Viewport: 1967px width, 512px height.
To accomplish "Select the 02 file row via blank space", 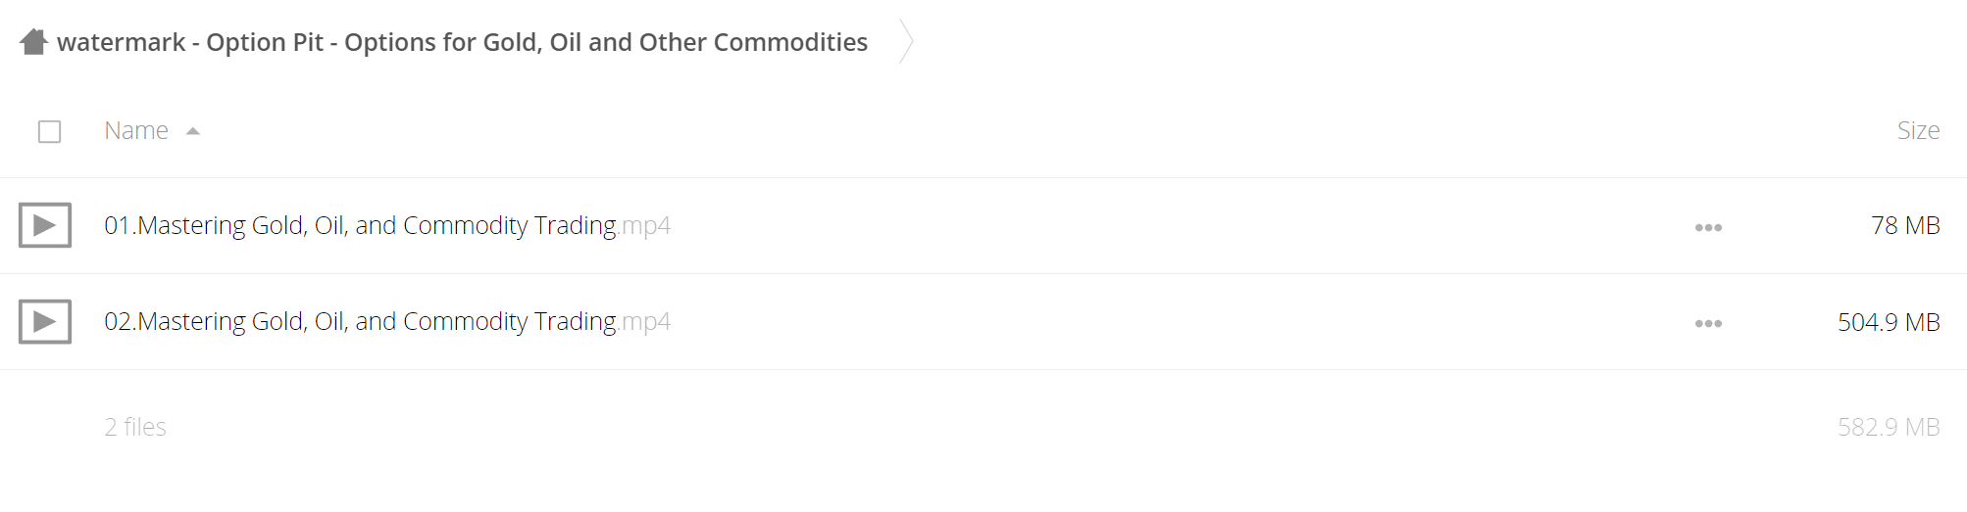I will (x=1177, y=321).
